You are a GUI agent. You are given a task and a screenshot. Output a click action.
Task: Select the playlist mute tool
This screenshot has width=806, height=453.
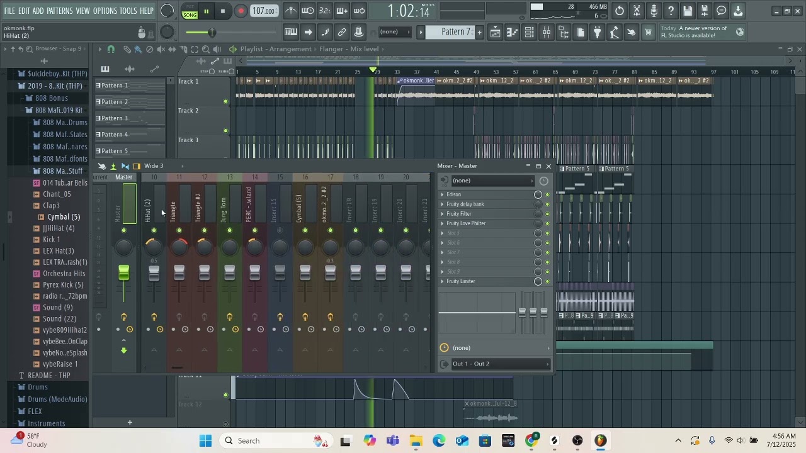pyautogui.click(x=161, y=49)
